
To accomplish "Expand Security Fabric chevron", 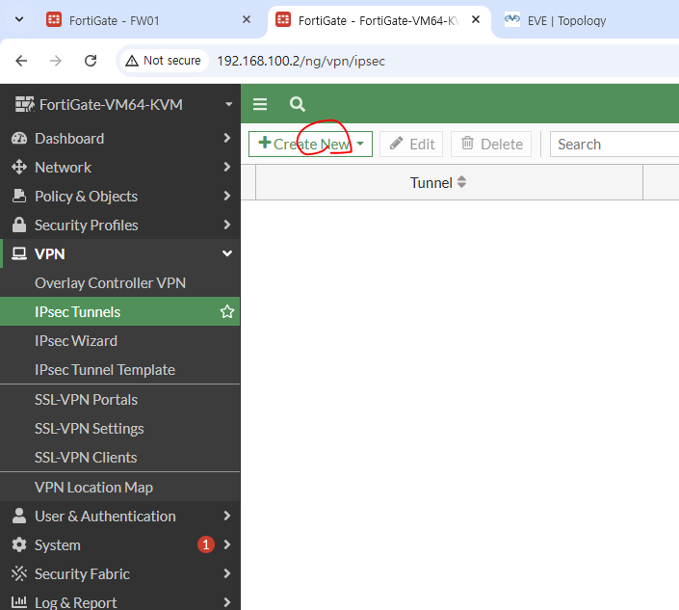I will (x=227, y=573).
